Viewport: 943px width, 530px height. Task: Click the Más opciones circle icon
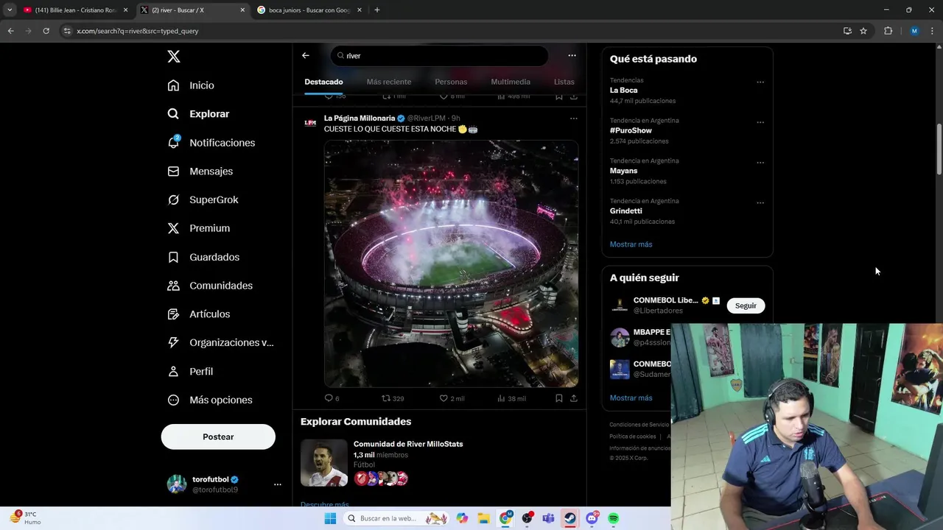[173, 400]
